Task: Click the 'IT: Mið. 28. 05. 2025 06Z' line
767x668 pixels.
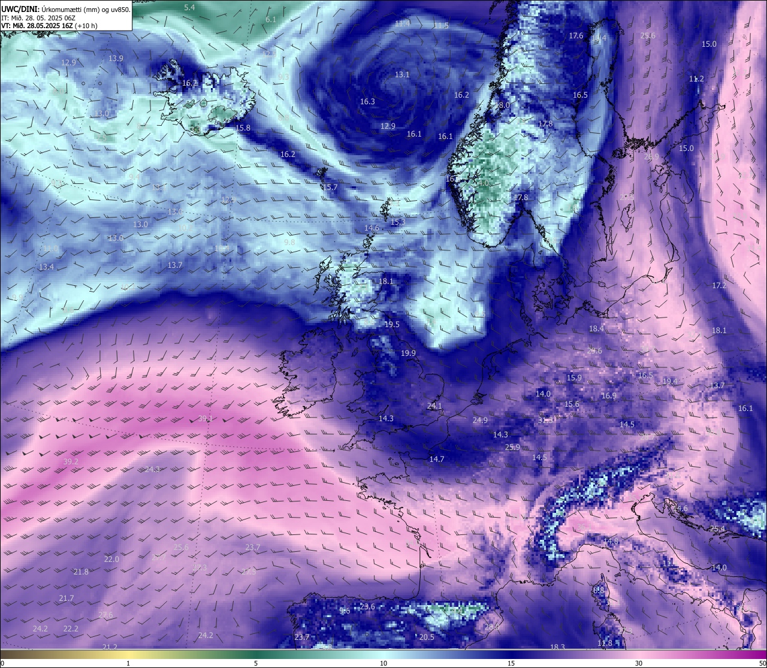Action: click(38, 17)
